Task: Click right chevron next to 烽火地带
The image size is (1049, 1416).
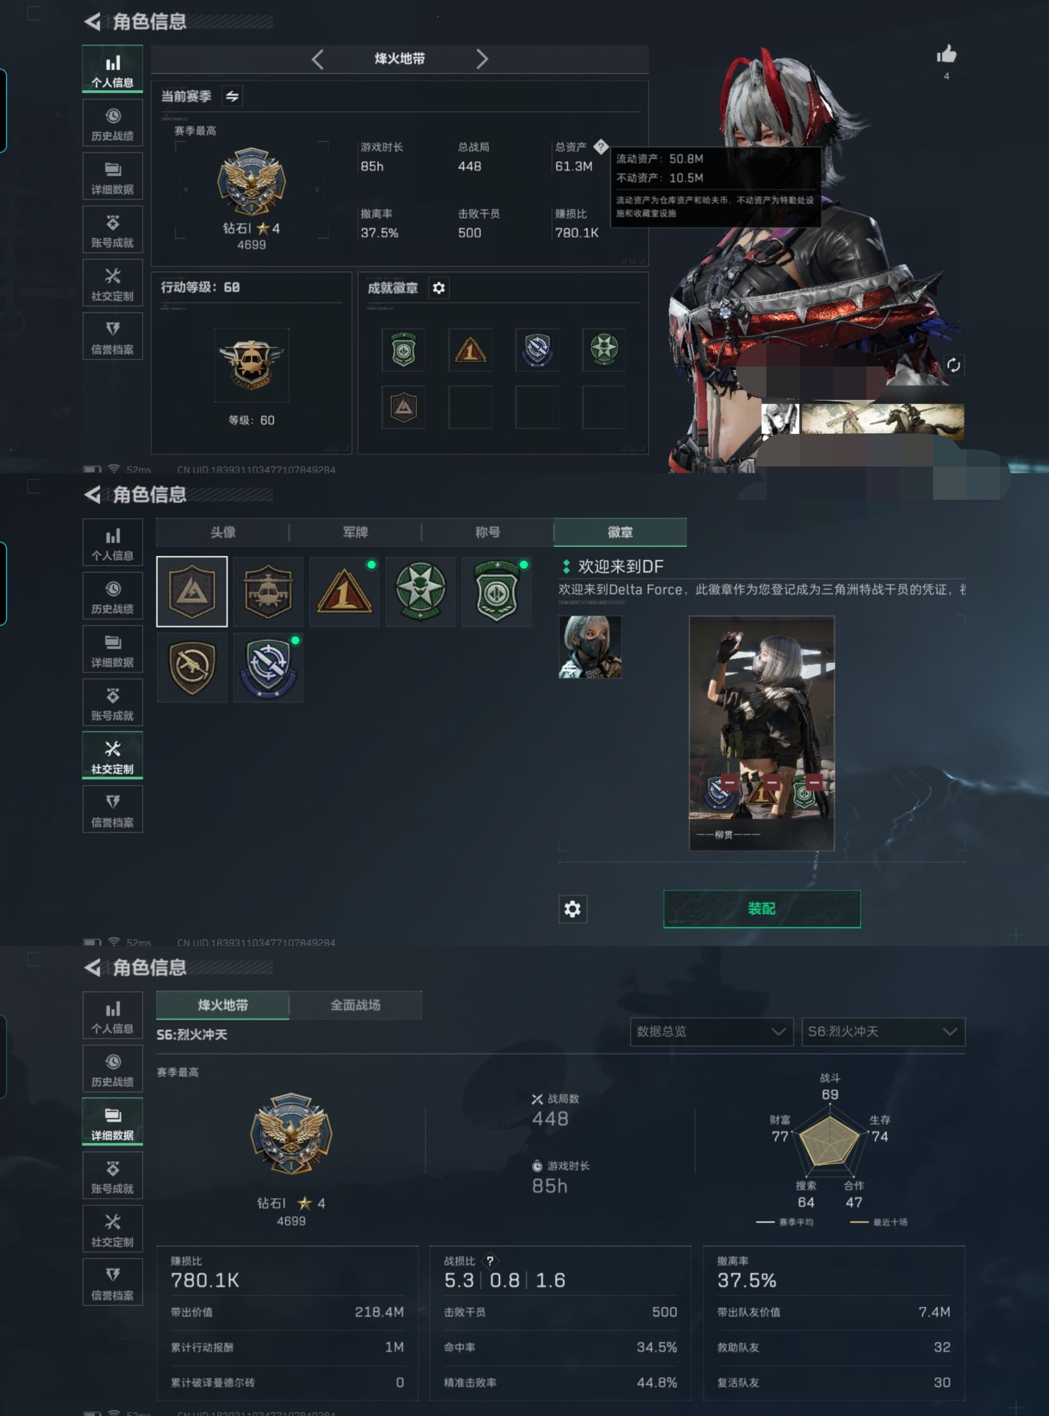Action: coord(482,59)
